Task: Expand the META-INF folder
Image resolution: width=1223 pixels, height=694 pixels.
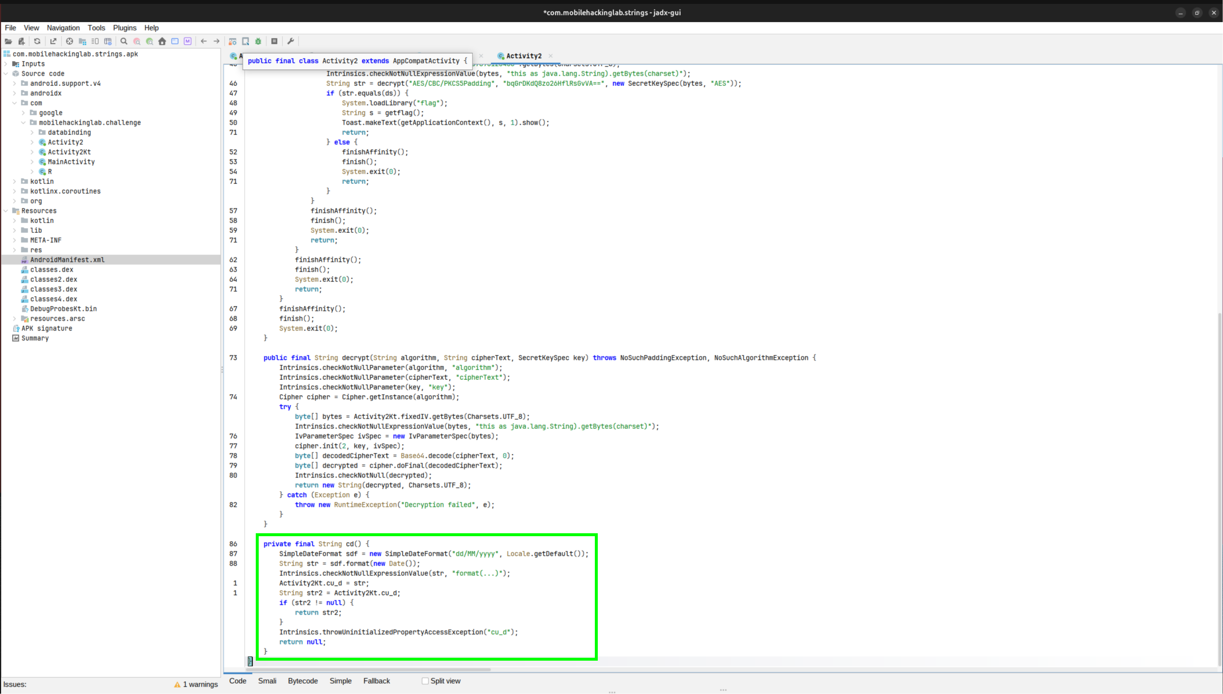Action: pos(15,240)
